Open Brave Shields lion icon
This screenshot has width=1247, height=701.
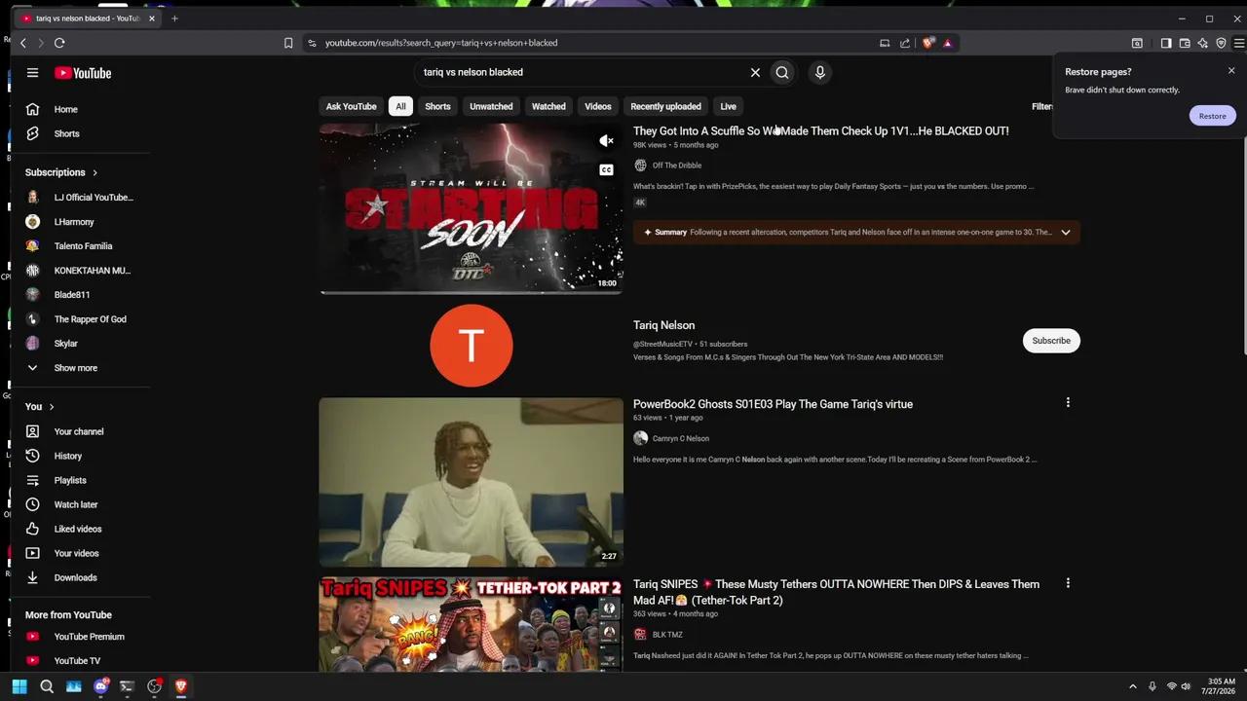[x=928, y=43]
